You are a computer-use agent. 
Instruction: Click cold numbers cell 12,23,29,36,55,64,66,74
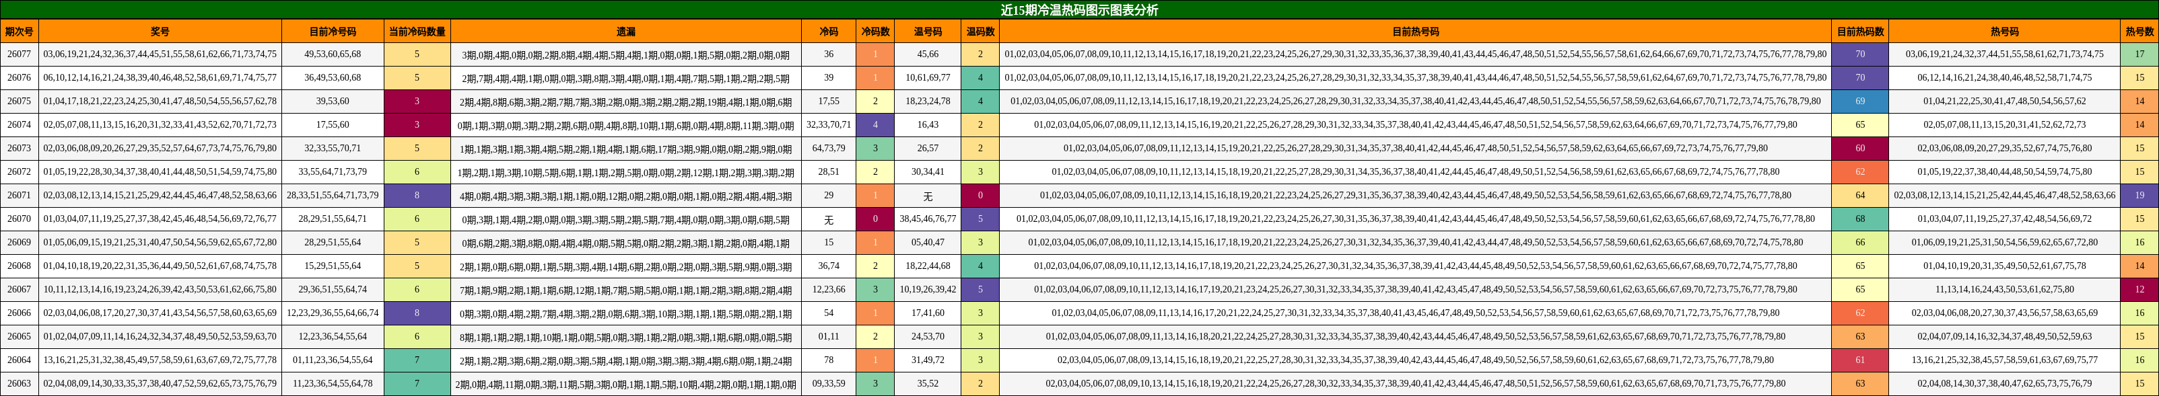point(333,312)
